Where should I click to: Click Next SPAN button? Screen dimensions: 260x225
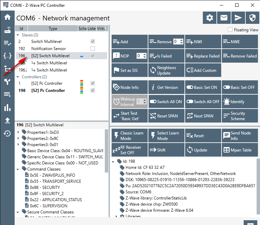tap(203, 116)
